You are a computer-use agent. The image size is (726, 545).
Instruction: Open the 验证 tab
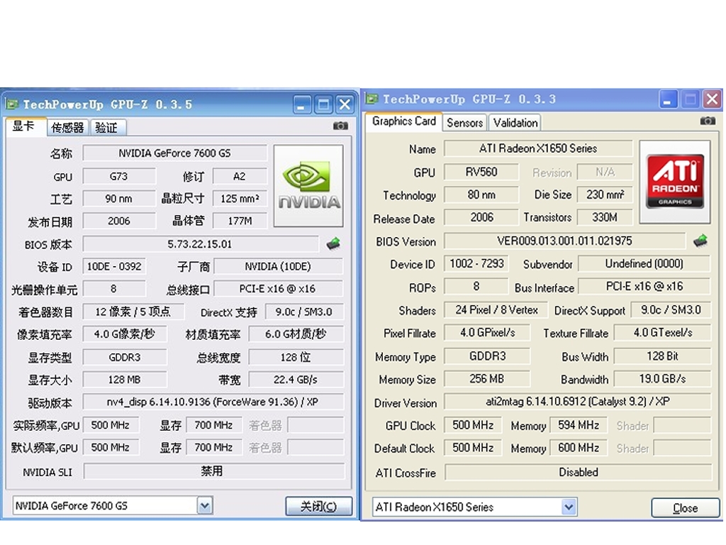(107, 128)
